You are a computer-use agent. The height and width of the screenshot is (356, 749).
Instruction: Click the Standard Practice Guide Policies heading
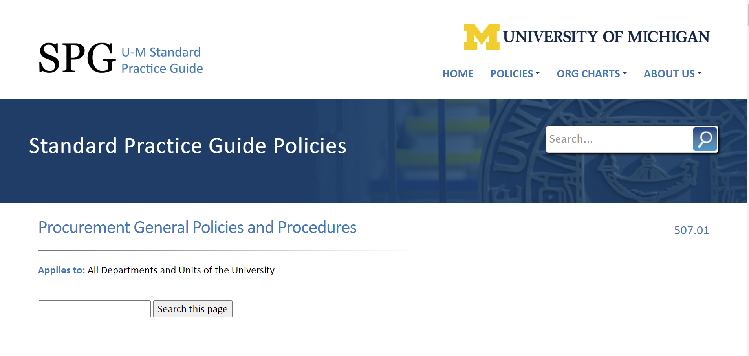click(187, 146)
